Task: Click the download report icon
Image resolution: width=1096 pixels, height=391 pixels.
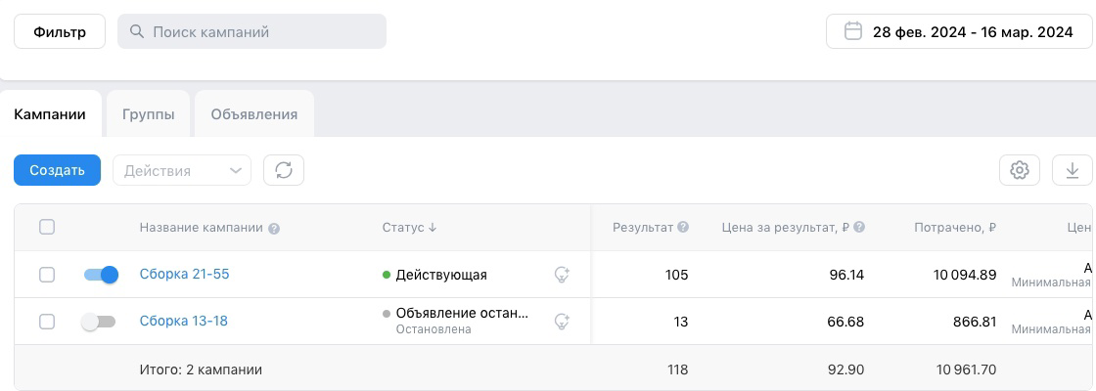Action: (1072, 170)
